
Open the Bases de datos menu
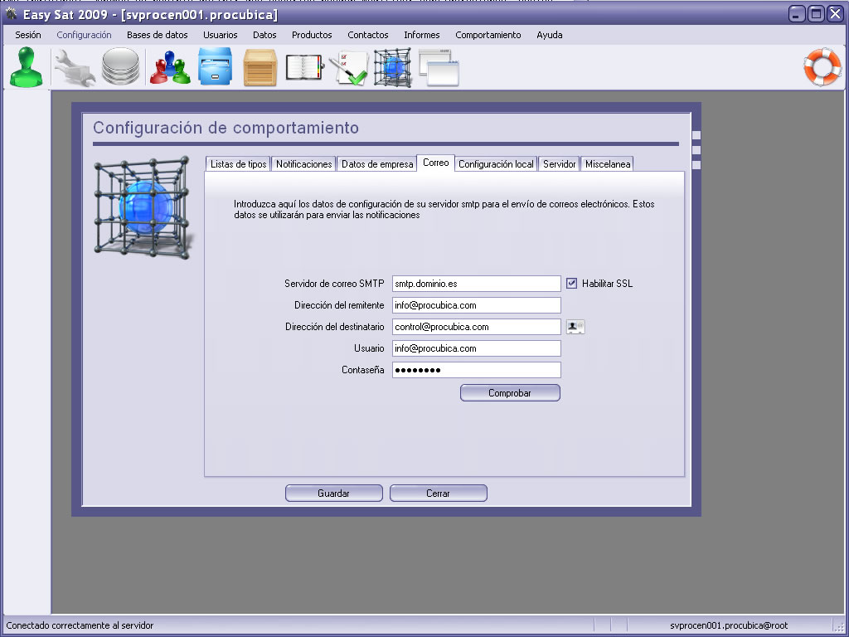tap(157, 35)
